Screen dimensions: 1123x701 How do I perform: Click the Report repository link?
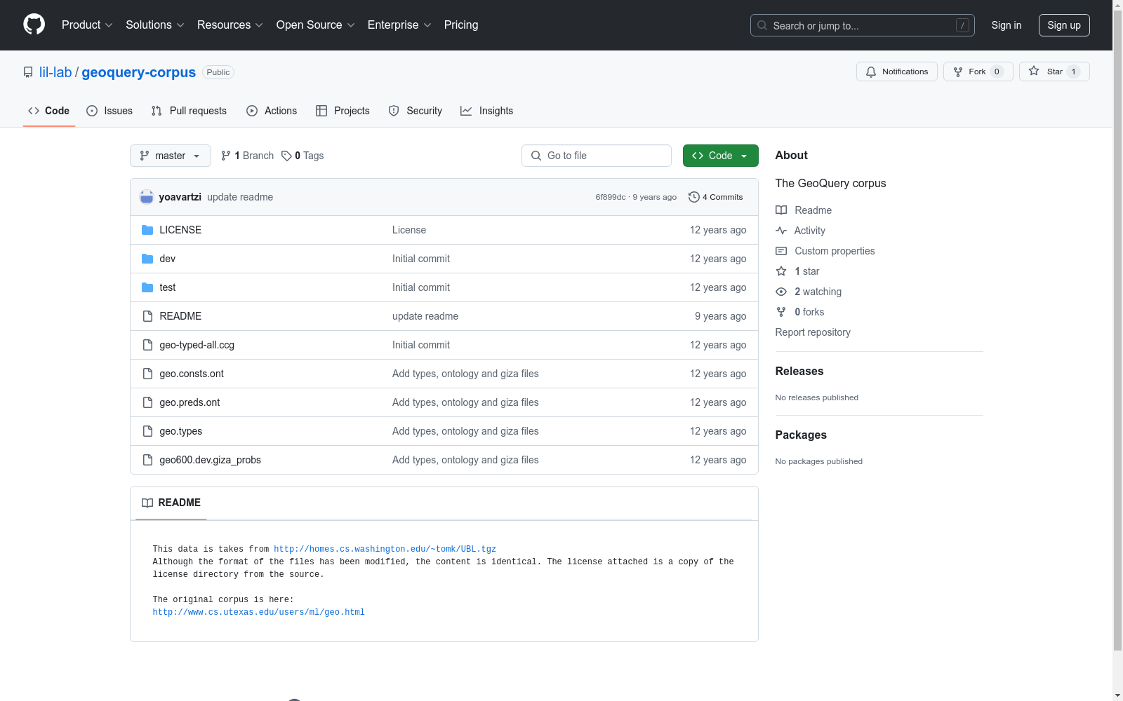pos(813,332)
